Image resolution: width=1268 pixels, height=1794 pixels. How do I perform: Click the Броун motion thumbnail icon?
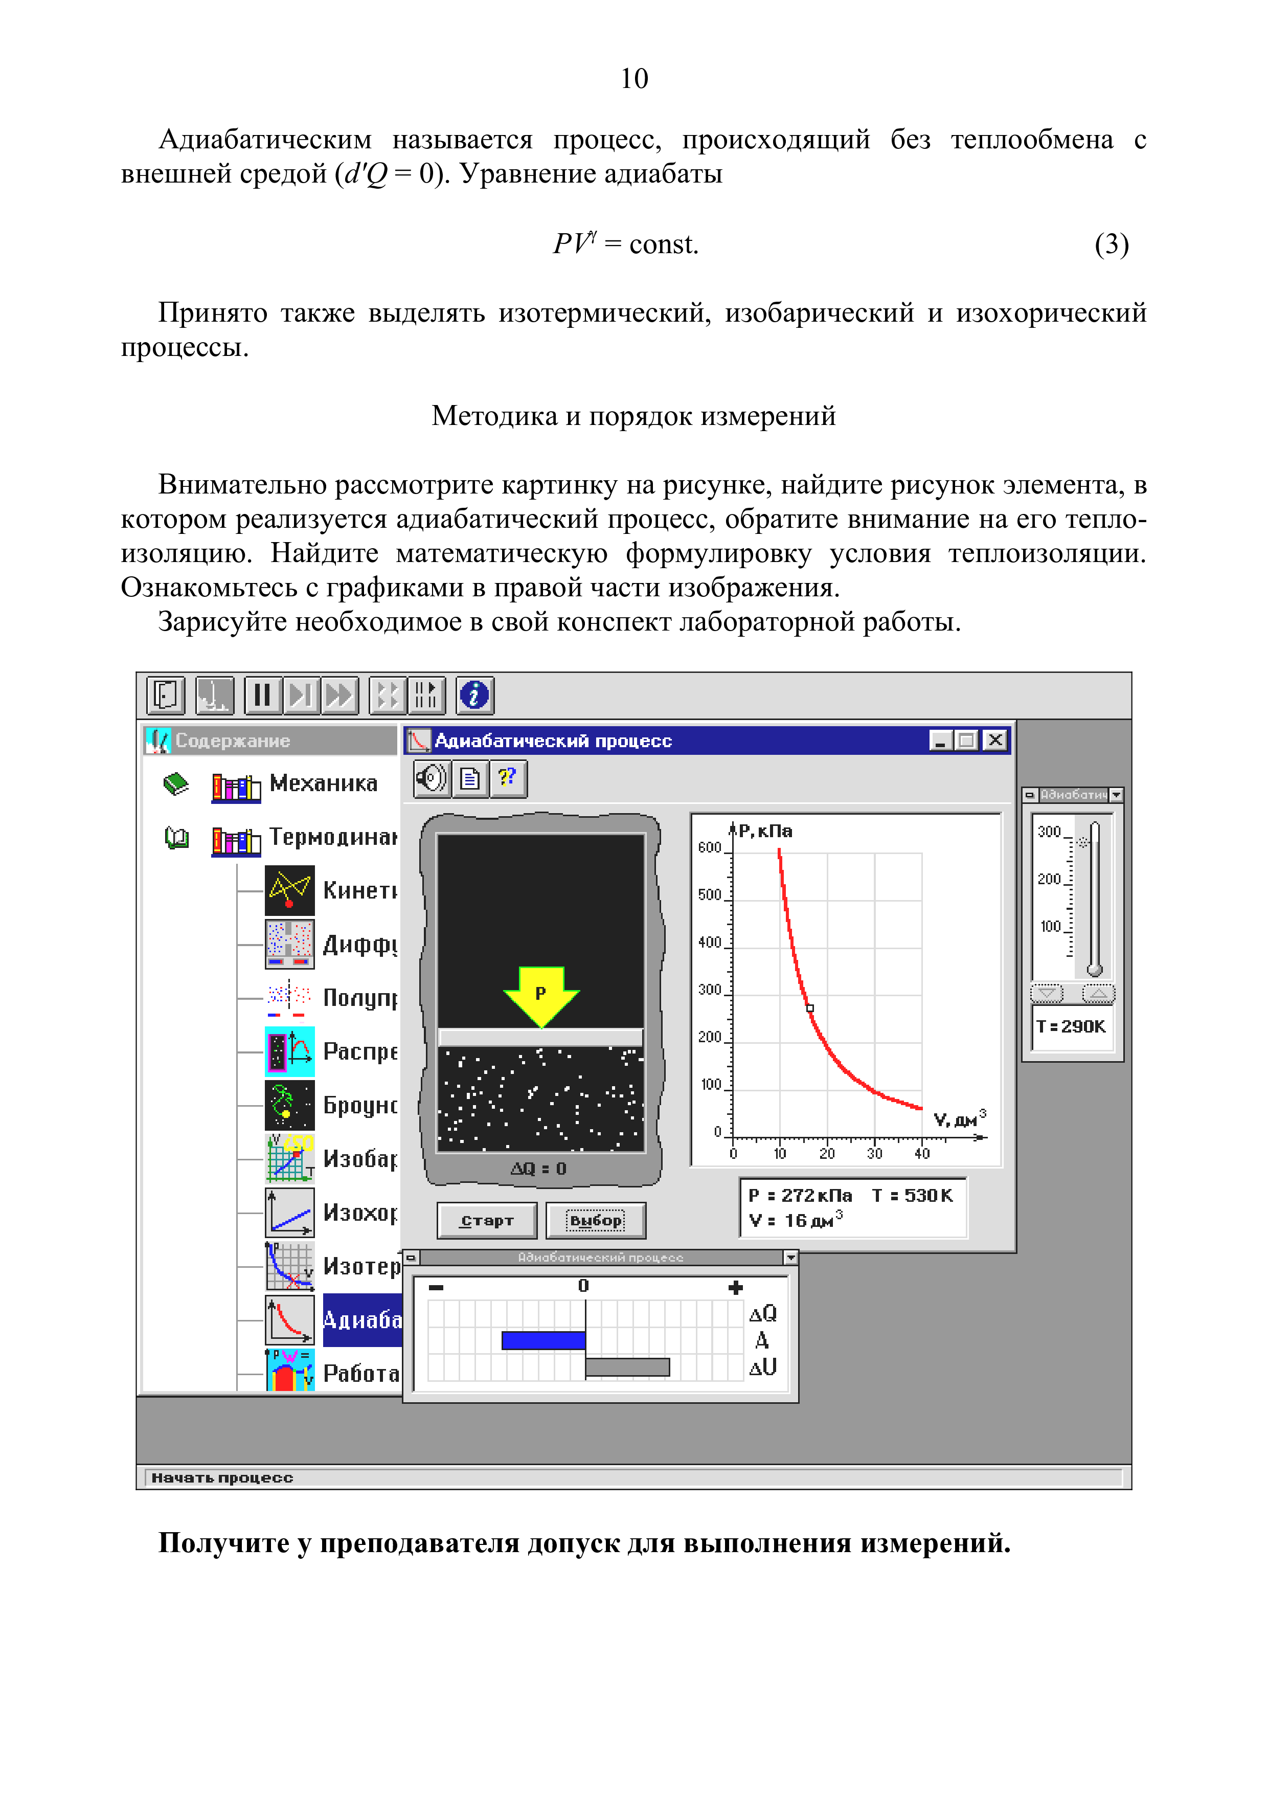point(290,1105)
